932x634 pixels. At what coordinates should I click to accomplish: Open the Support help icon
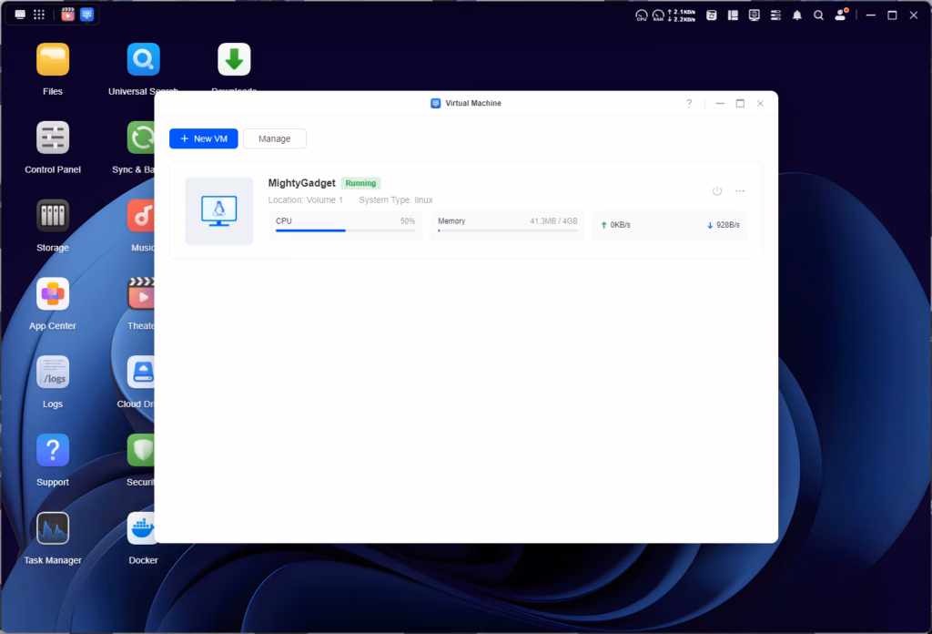[53, 451]
